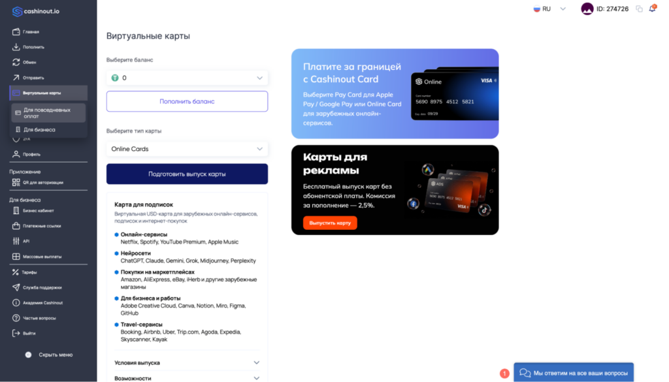Open the Бизнес кабинет link

click(39, 211)
